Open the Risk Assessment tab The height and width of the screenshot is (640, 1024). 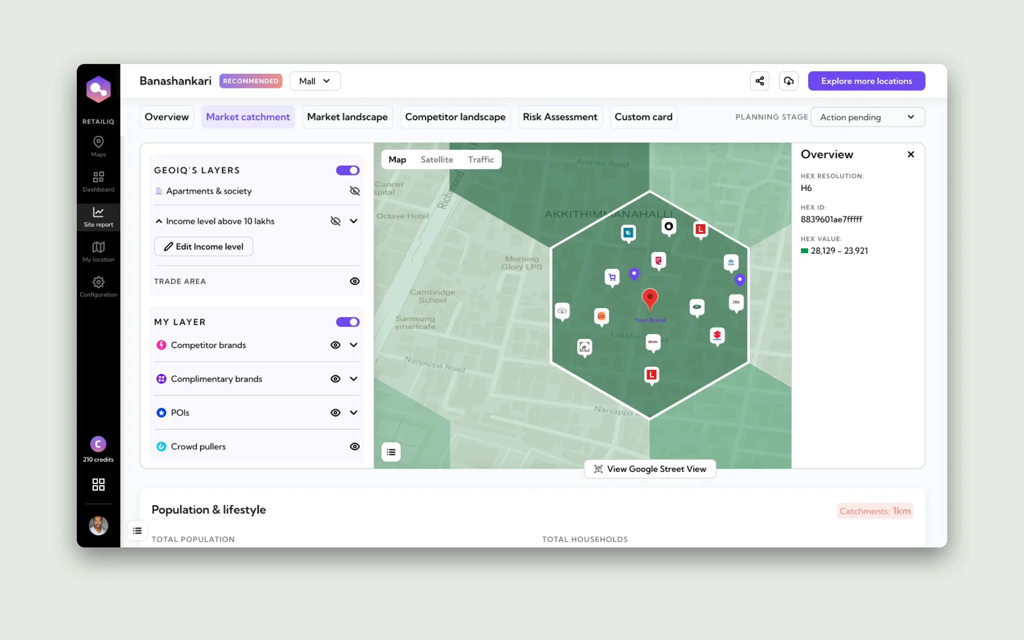point(560,117)
